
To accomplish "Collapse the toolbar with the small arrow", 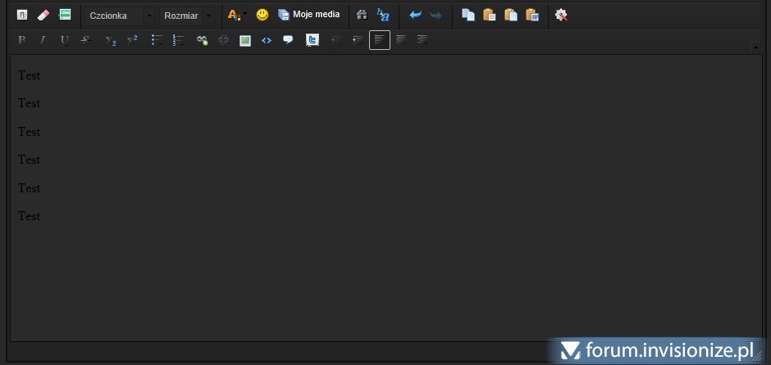I will coord(755,47).
